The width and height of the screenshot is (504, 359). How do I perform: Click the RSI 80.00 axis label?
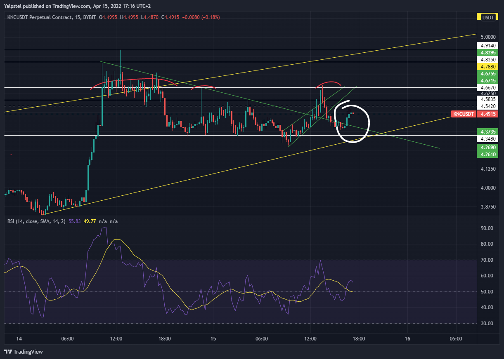[487, 244]
